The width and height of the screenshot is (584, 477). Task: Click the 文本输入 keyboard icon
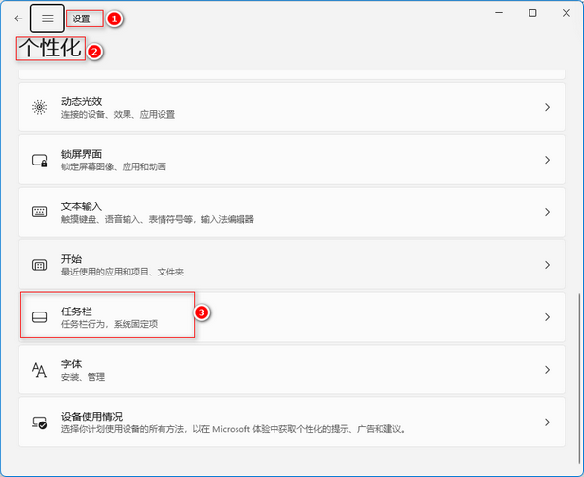pos(40,212)
